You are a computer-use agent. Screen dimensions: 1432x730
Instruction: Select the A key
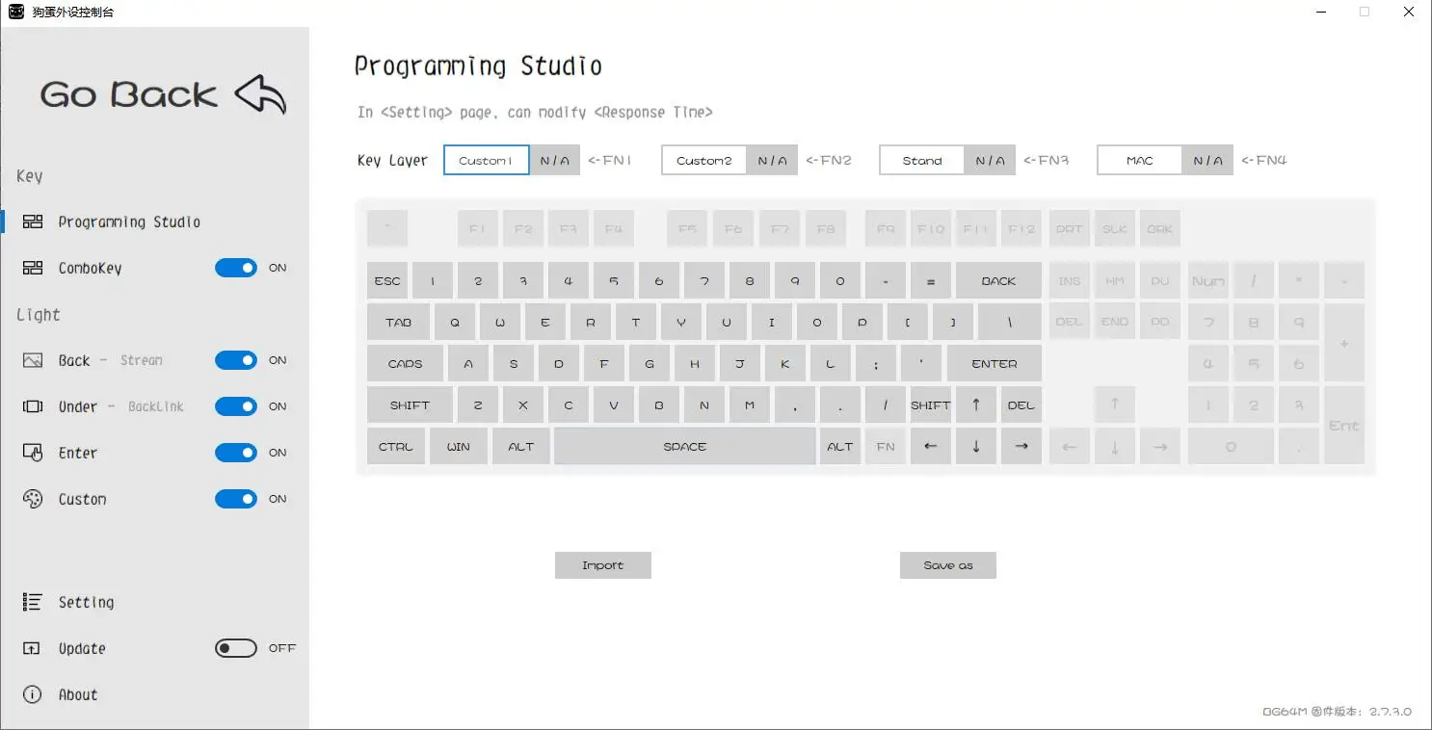(468, 364)
